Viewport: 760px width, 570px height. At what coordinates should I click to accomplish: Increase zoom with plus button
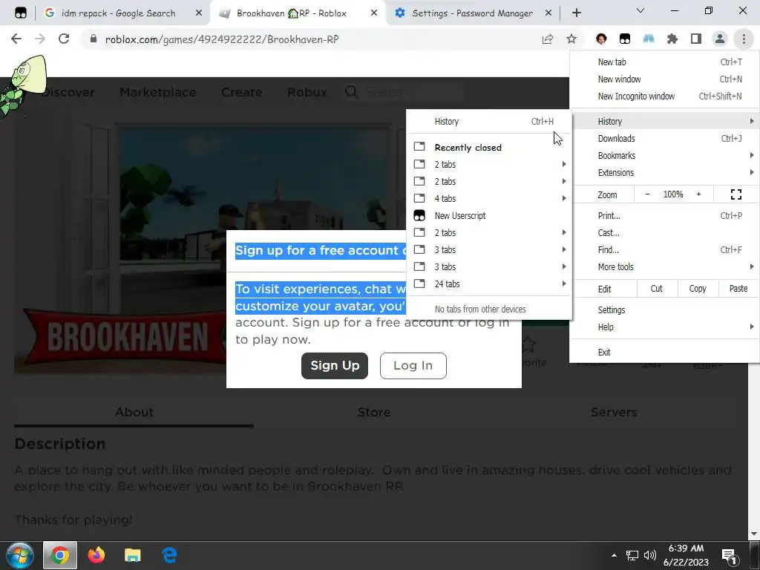698,194
